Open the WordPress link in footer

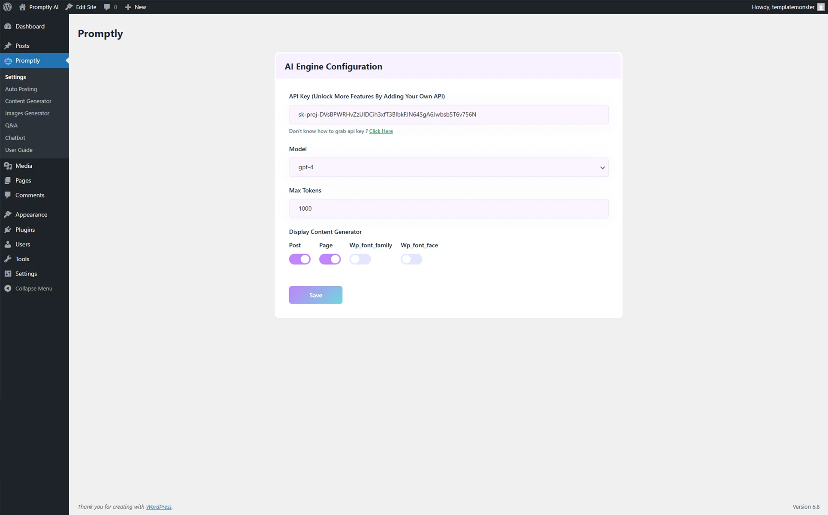click(159, 507)
